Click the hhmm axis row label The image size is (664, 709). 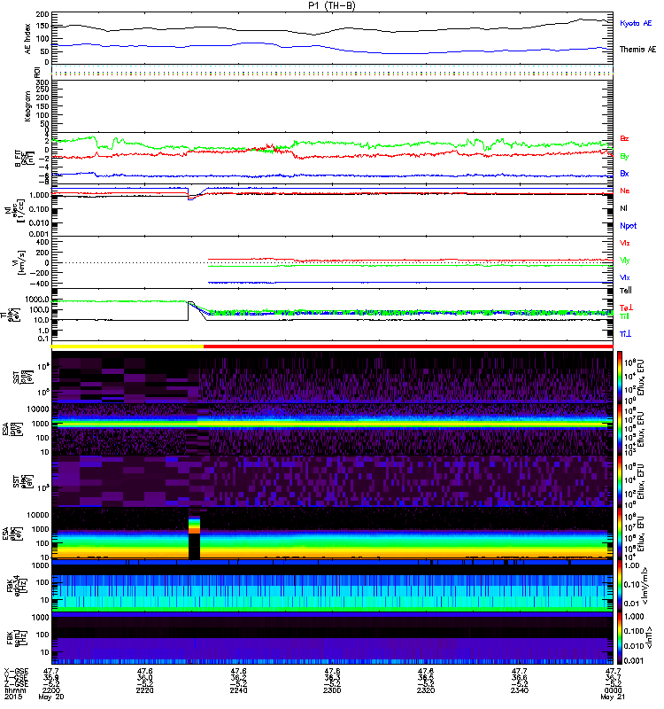pos(15,690)
